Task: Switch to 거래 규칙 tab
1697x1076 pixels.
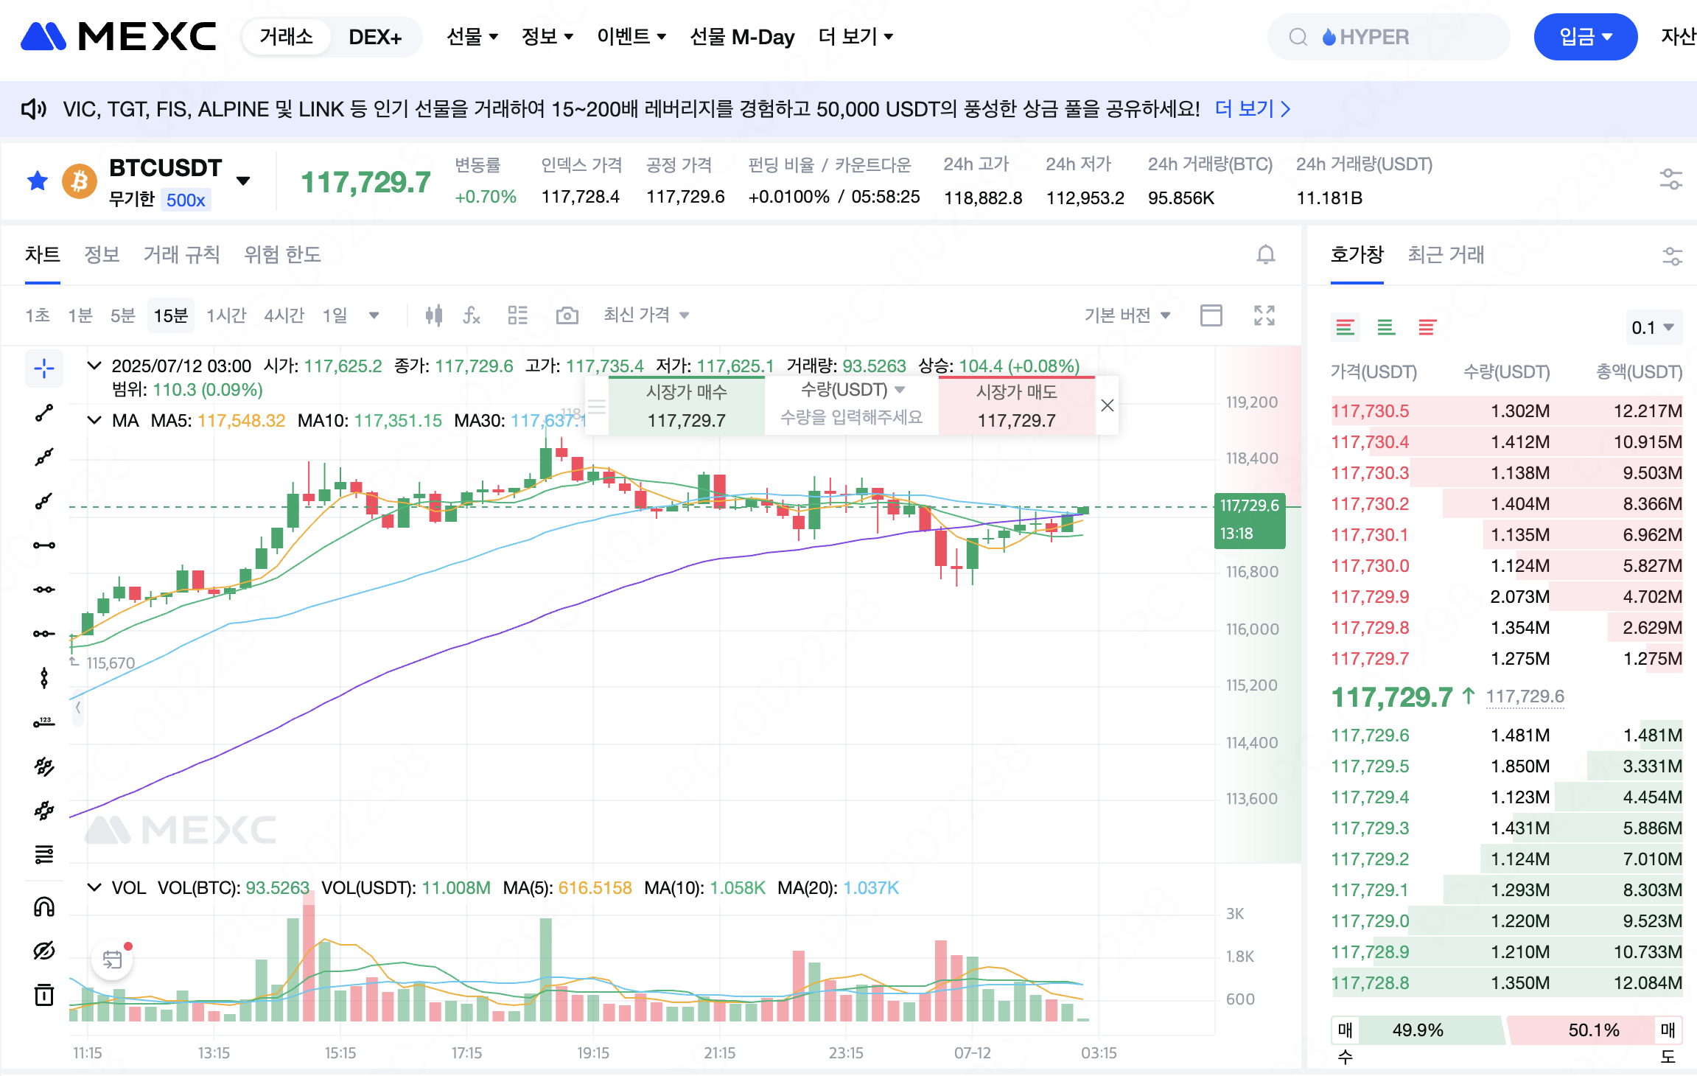Action: point(181,255)
